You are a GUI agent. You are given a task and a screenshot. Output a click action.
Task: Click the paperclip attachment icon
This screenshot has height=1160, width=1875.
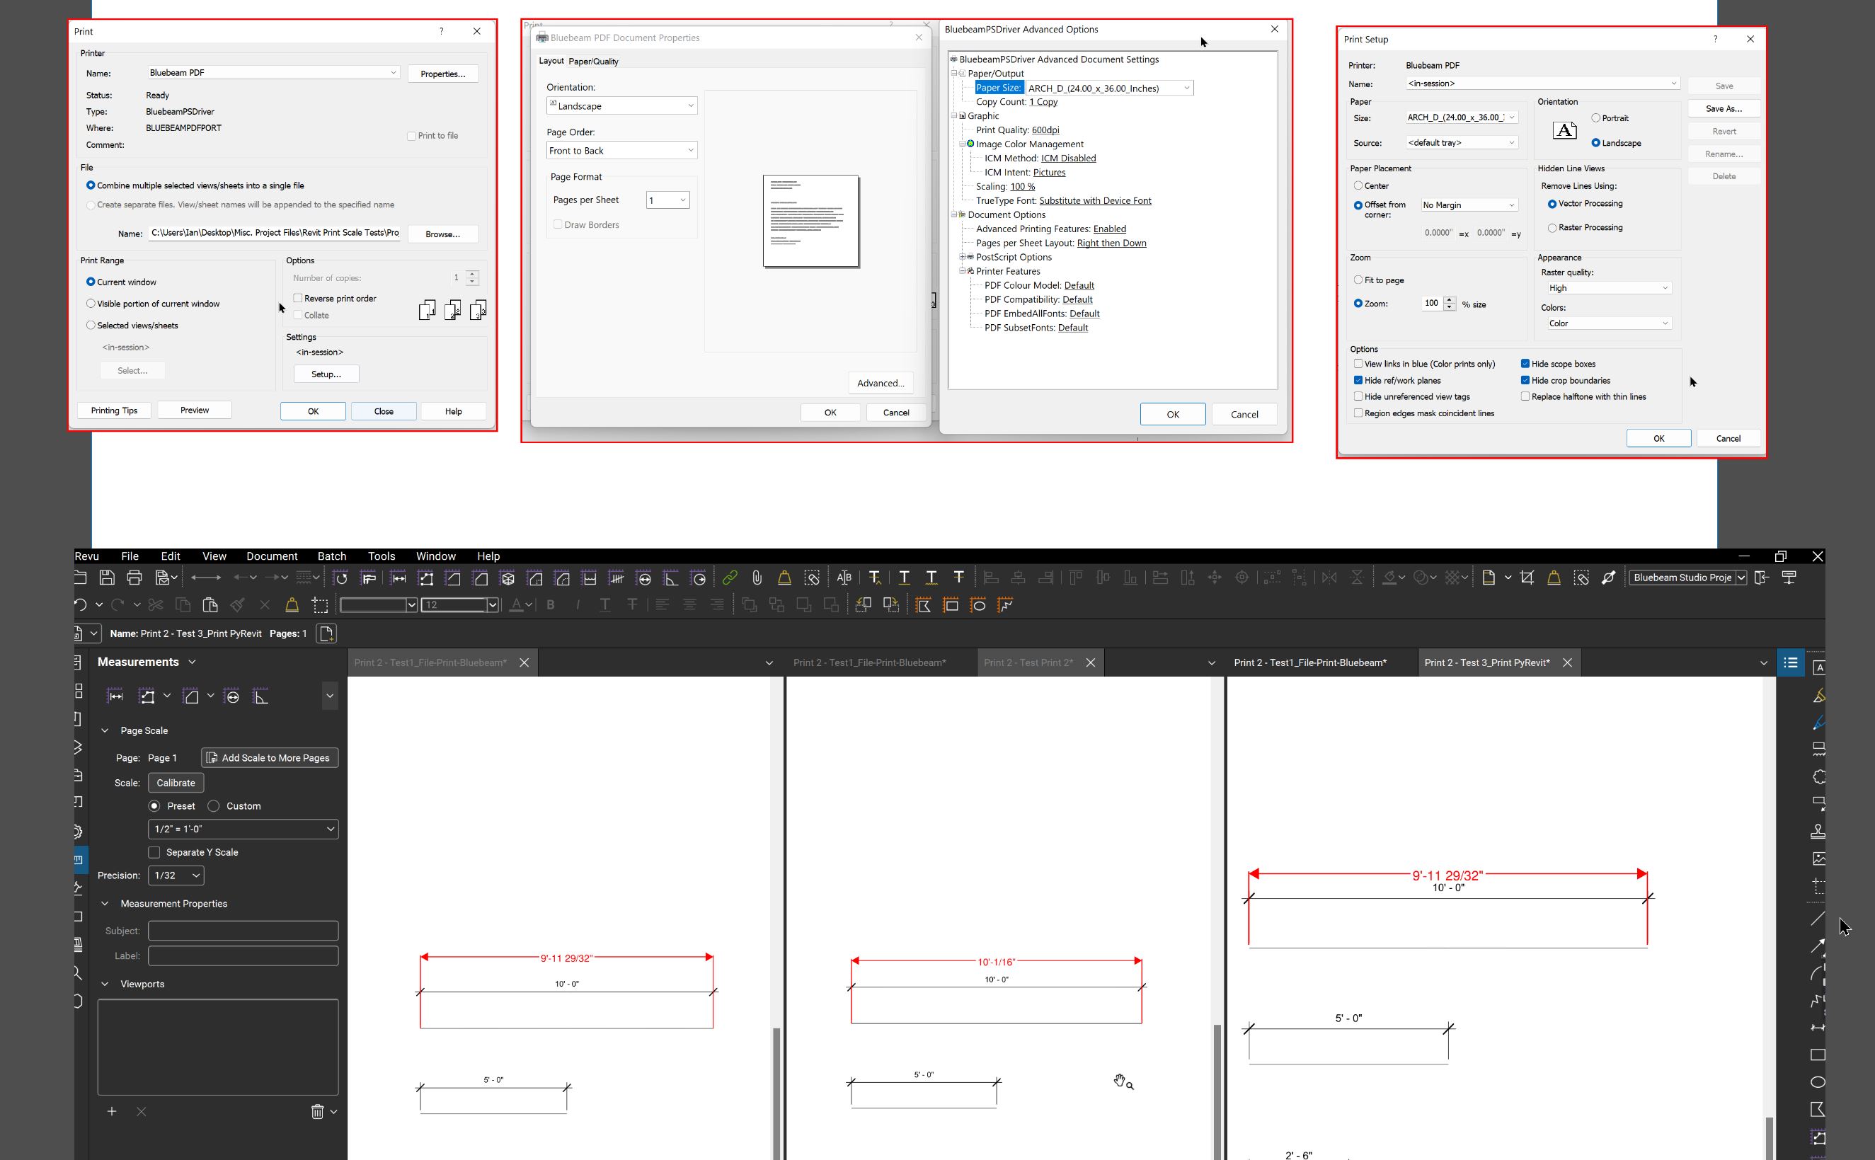coord(757,578)
